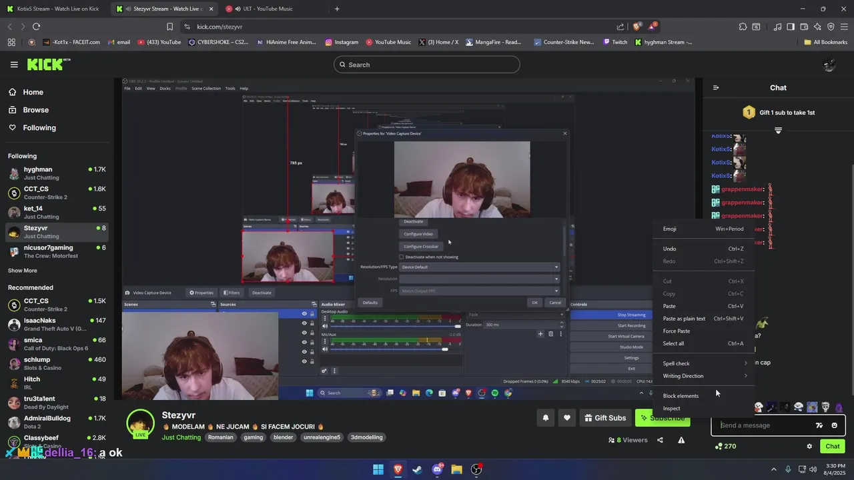
Task: Open the All Bookmarks folder
Action: tap(826, 42)
